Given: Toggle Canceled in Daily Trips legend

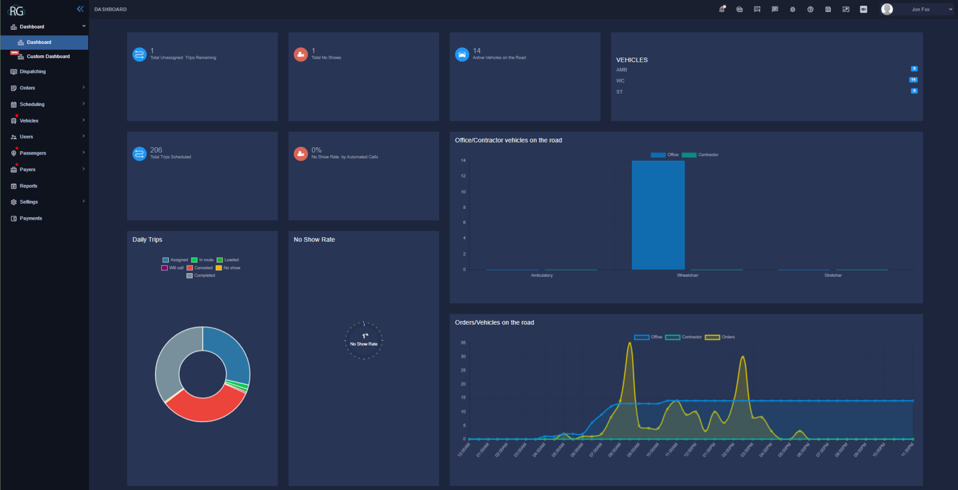Looking at the screenshot, I should click(x=200, y=268).
